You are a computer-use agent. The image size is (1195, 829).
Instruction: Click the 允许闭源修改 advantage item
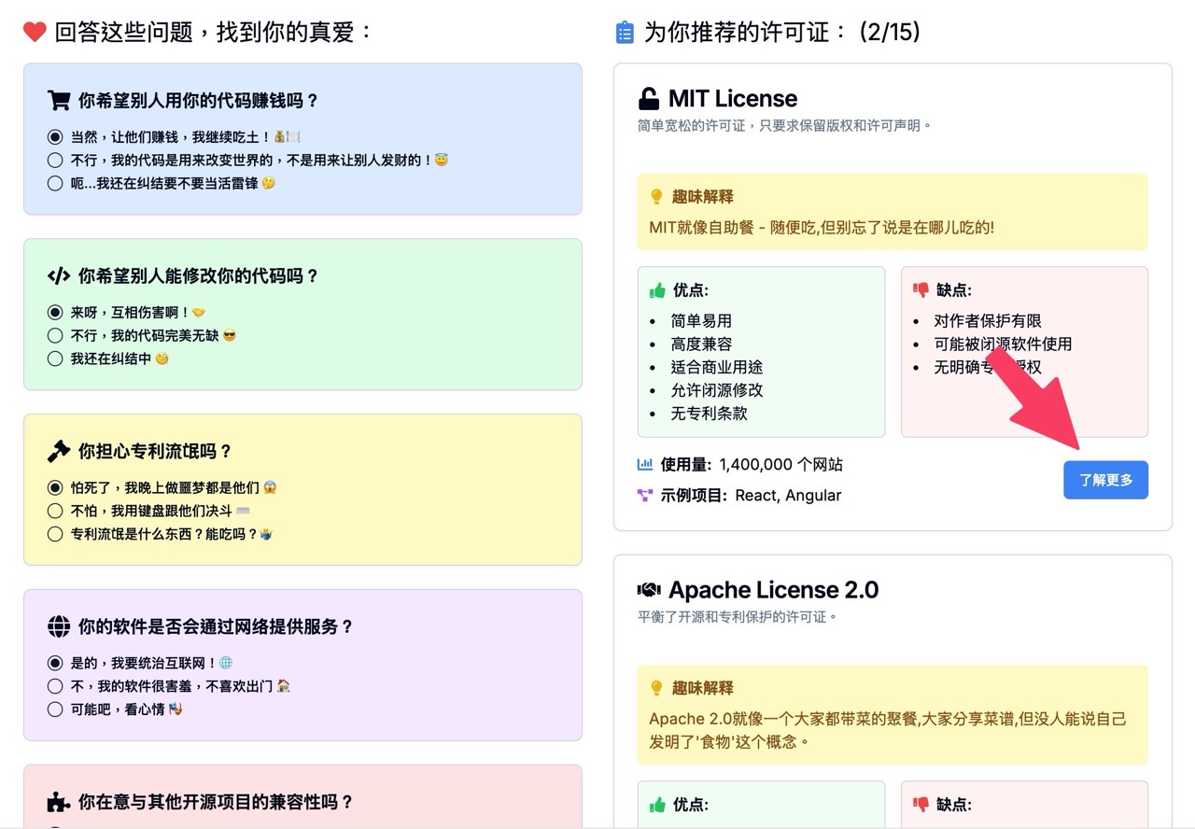point(717,390)
